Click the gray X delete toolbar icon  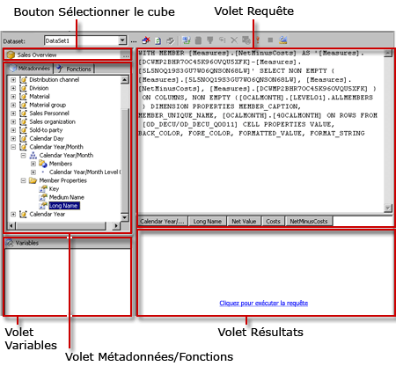[x=234, y=40]
